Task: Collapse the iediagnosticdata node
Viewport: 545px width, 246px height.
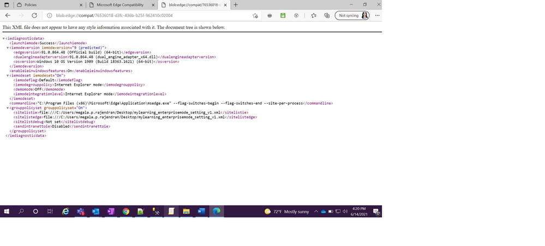Action: [3, 39]
